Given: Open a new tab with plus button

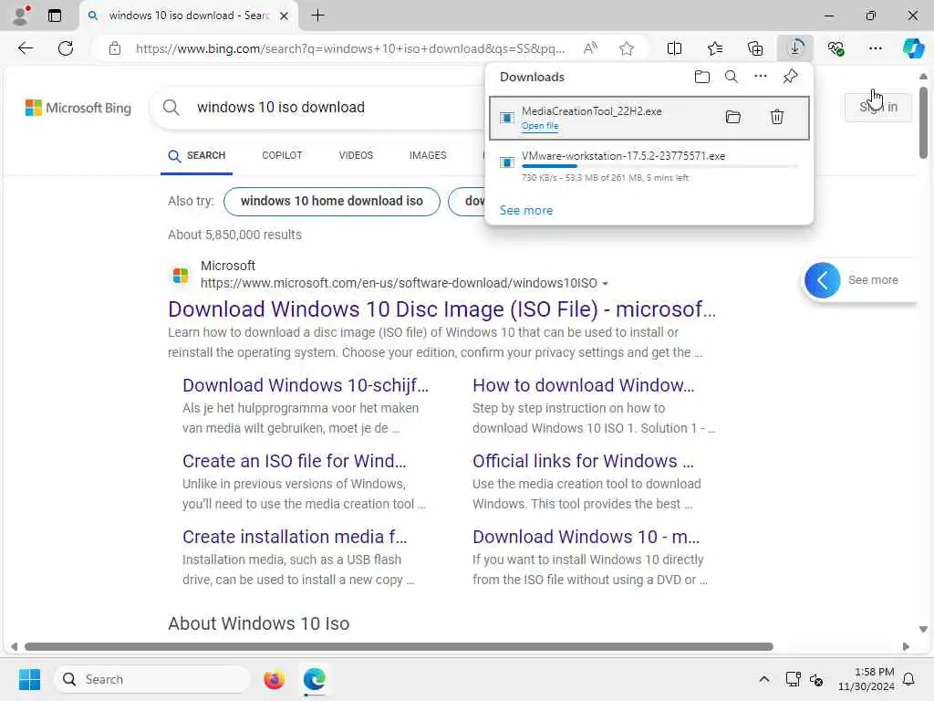Looking at the screenshot, I should click(318, 16).
